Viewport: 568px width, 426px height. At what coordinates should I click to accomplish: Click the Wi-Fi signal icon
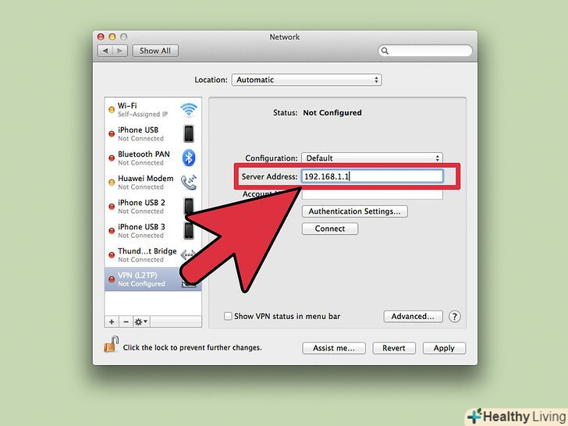189,109
